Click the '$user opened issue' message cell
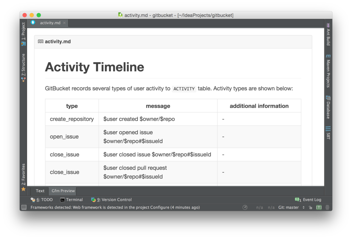352x239 pixels. (x=158, y=137)
